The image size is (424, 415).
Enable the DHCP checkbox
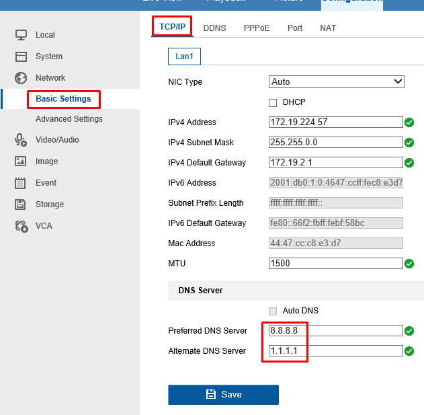pyautogui.click(x=273, y=103)
